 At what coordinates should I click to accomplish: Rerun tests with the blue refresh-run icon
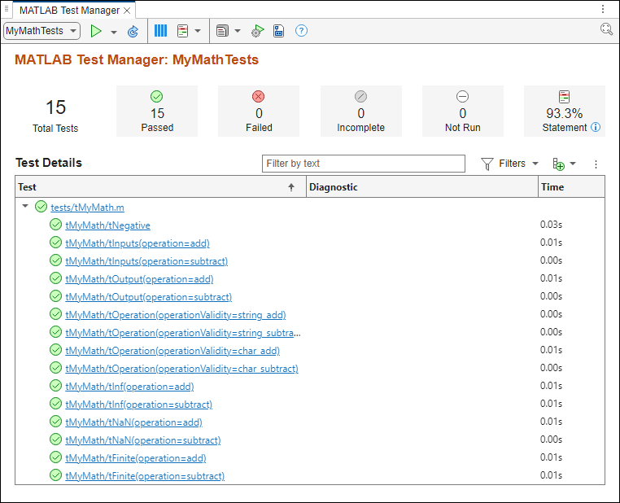tap(133, 31)
